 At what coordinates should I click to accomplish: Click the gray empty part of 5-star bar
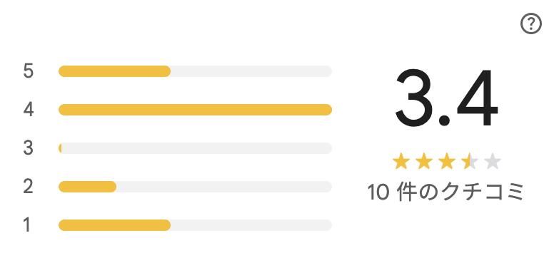pyautogui.click(x=251, y=71)
